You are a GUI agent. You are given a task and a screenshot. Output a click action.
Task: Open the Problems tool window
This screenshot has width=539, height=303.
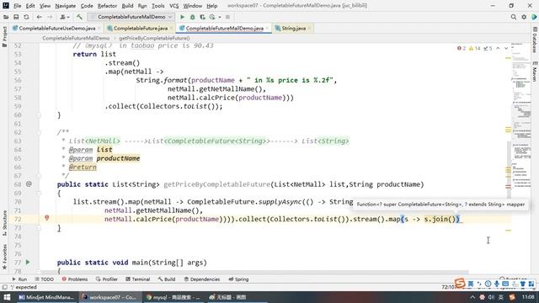[75, 279]
